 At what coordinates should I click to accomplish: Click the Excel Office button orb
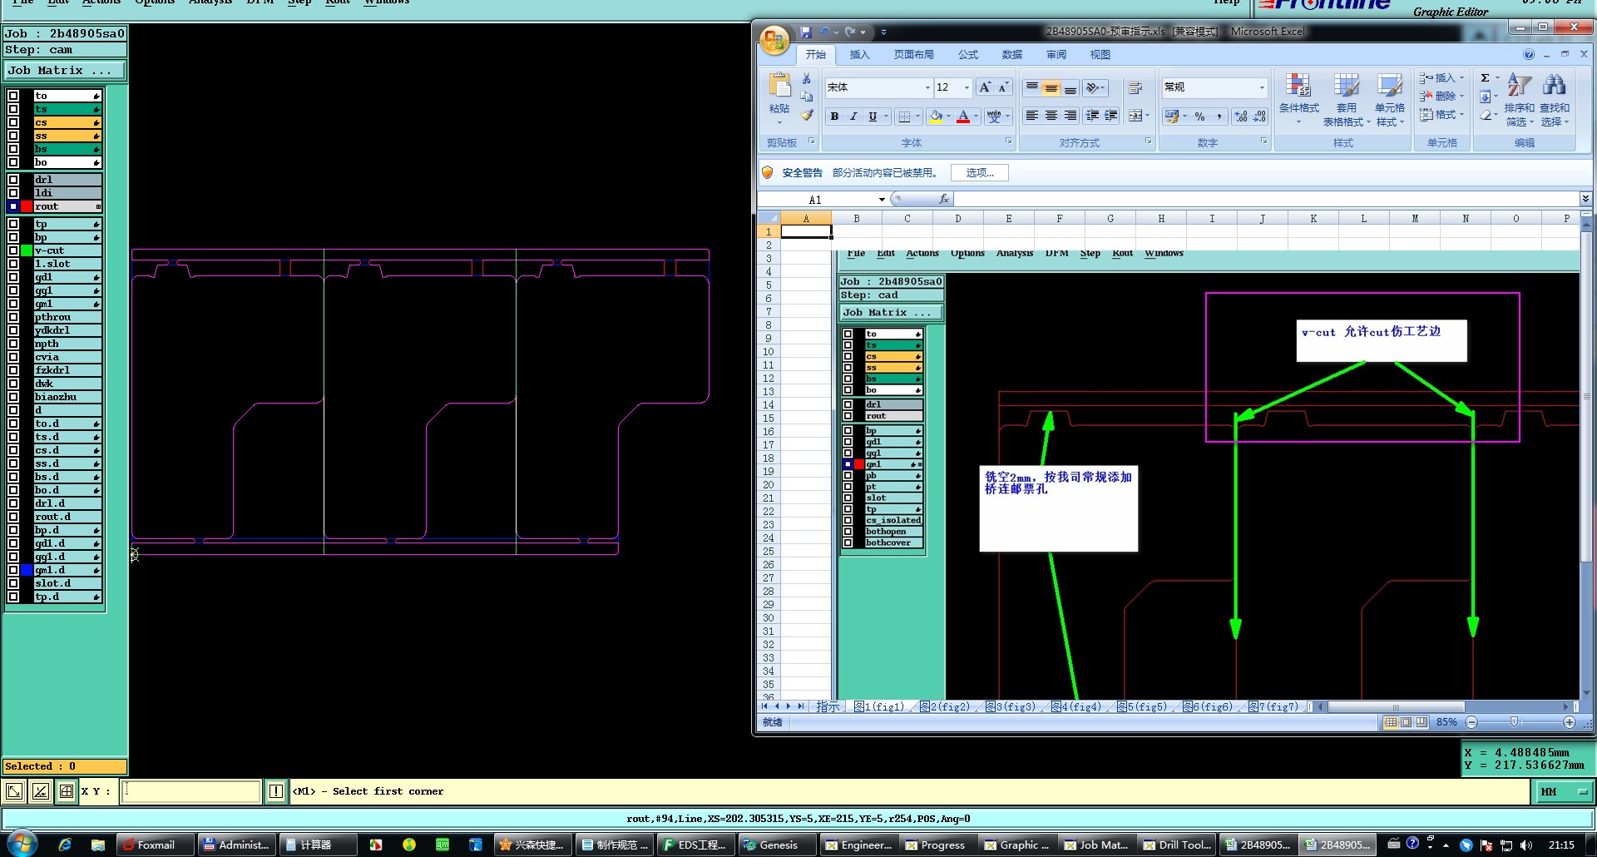(x=774, y=40)
